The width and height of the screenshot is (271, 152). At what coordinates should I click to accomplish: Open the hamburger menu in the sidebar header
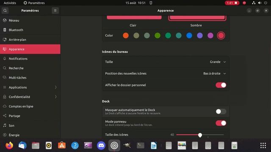[55, 11]
